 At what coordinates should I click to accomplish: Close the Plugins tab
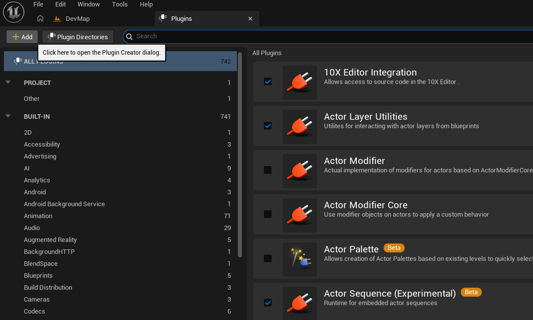click(x=250, y=19)
